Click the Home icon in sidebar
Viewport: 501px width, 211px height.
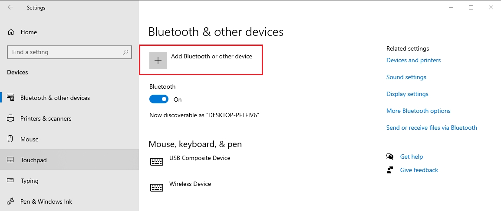(11, 32)
